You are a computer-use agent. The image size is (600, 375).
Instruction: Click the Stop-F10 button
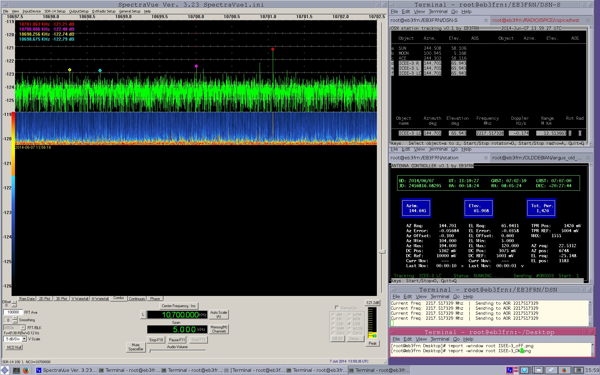[x=156, y=340]
